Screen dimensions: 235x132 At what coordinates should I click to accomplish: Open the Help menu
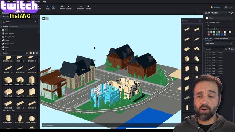[x=44, y=1]
